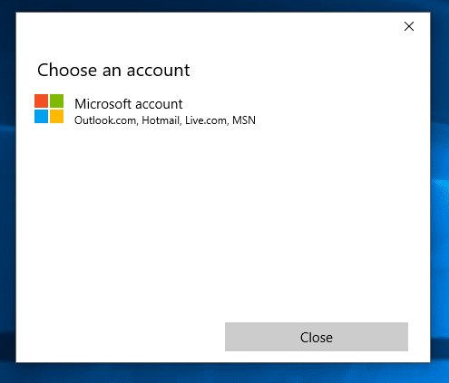Click the word 'Hotmail' in the subtitle
Screen dimensions: 449x383
click(x=161, y=120)
